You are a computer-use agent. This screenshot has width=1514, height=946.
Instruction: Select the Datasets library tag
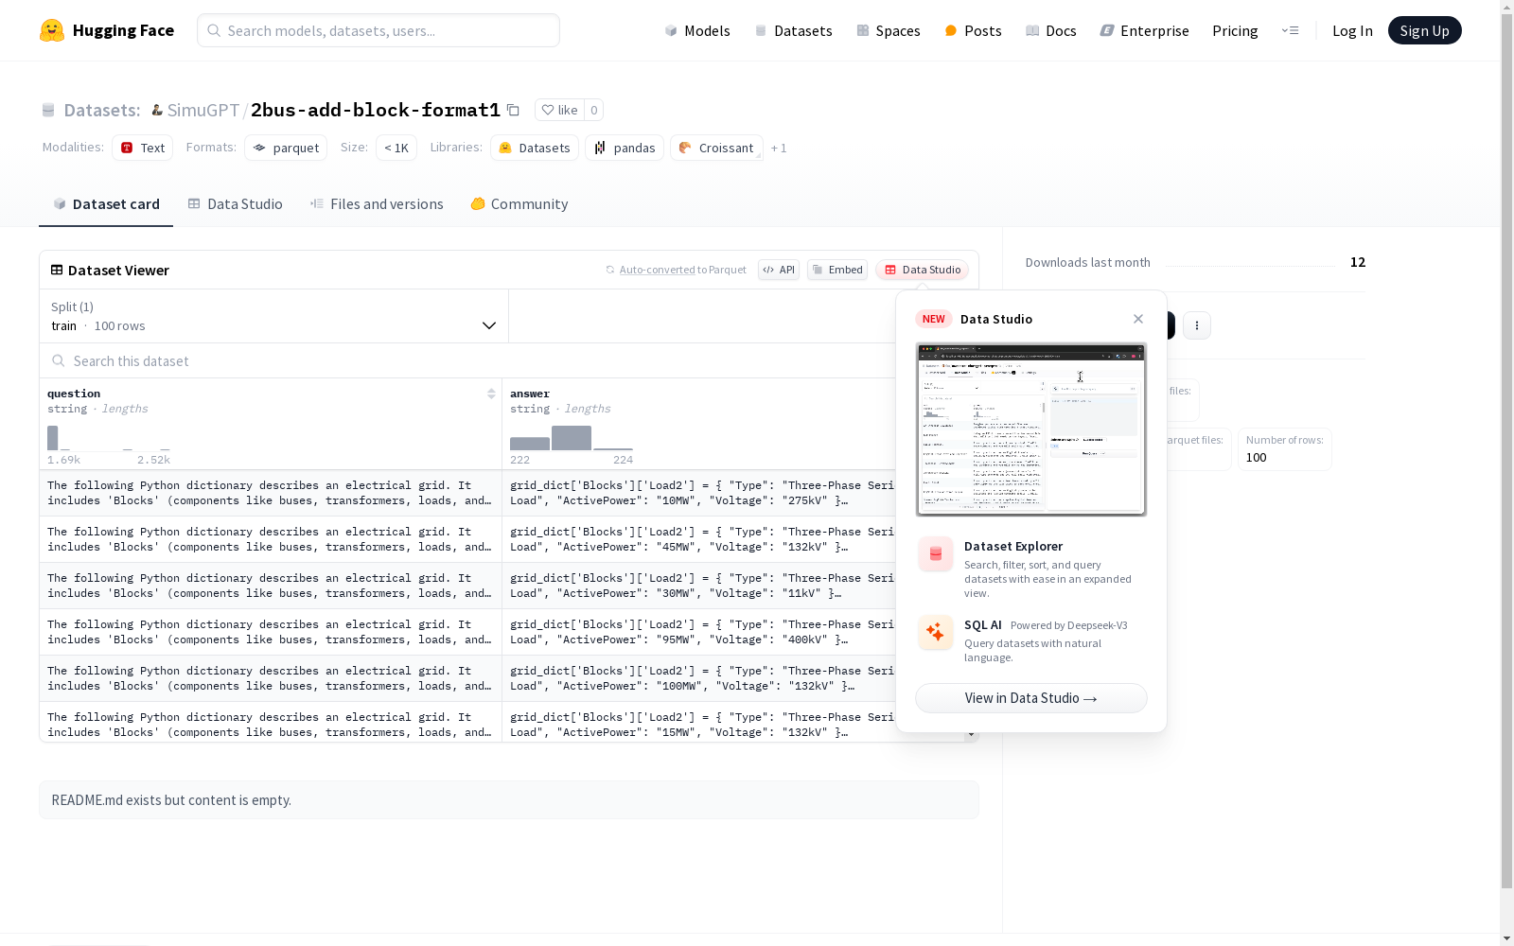pos(535,148)
